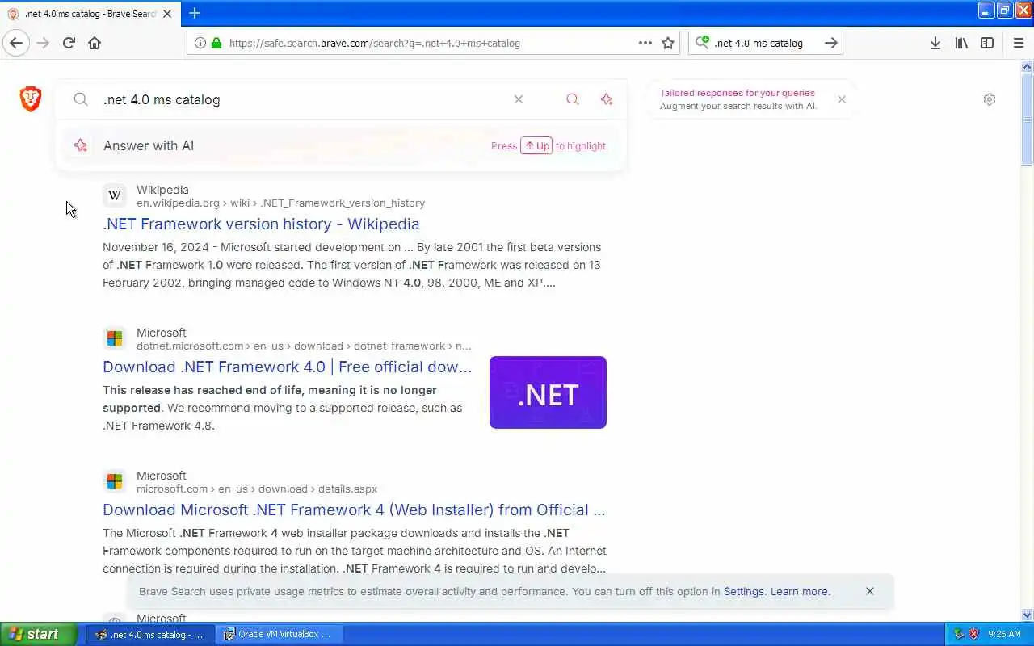This screenshot has width=1034, height=646.
Task: Dismiss the Tailored responses notice
Action: 842,99
